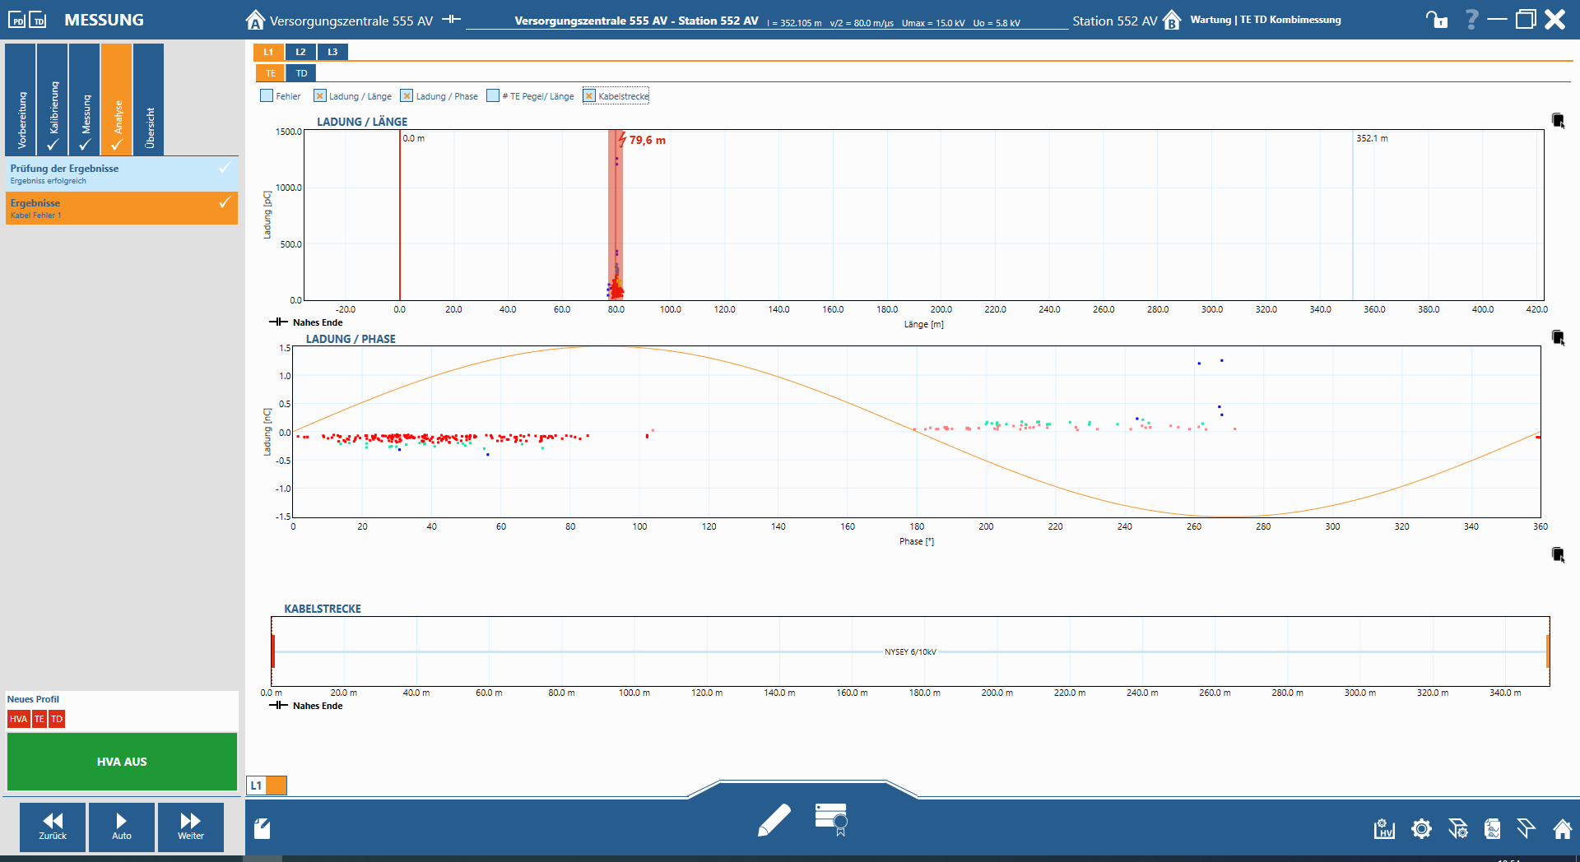The height and width of the screenshot is (862, 1580).
Task: Click the orange L1 color swatch
Action: click(276, 786)
